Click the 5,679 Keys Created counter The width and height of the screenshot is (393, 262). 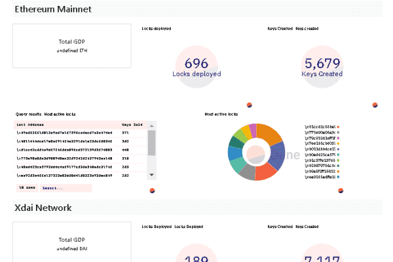click(322, 67)
